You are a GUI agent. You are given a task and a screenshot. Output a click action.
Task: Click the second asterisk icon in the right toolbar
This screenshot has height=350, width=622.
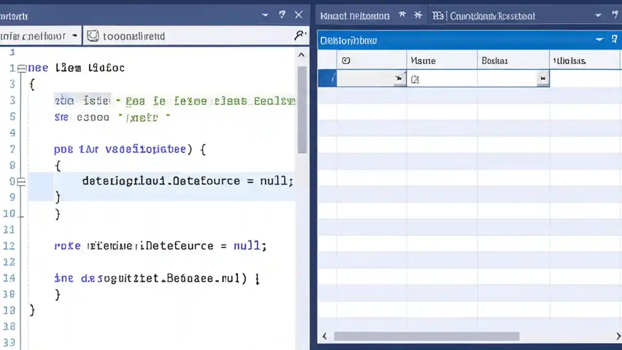[x=418, y=16]
